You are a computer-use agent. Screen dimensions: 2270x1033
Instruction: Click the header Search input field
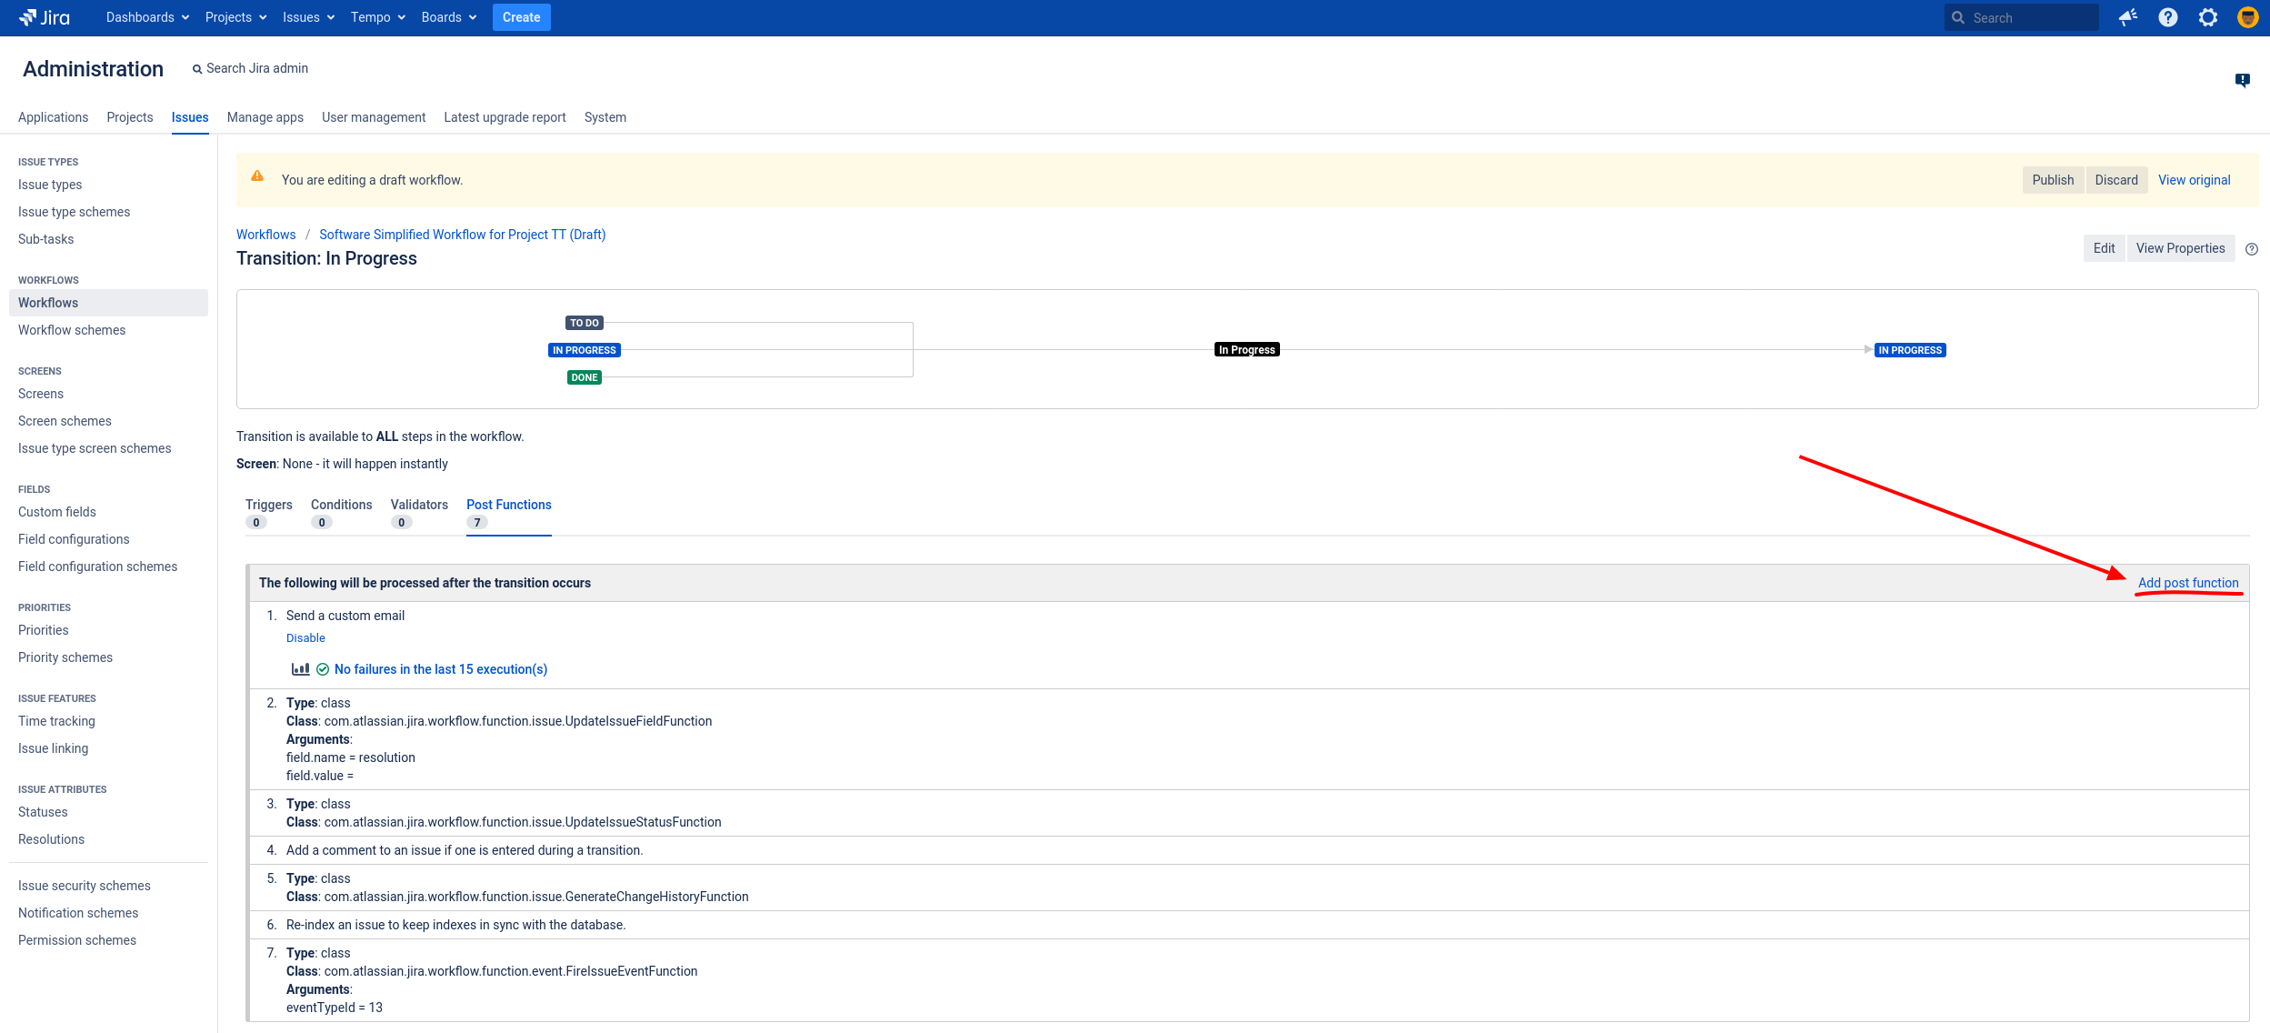2029,17
